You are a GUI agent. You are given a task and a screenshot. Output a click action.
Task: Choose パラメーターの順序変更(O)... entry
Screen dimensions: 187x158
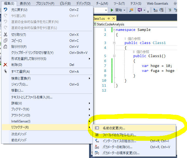click(134, 153)
